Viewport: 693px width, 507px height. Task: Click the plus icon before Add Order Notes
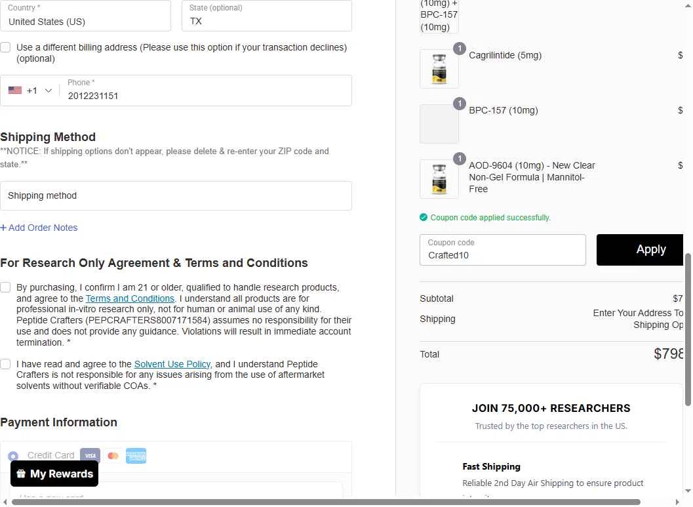pyautogui.click(x=3, y=228)
